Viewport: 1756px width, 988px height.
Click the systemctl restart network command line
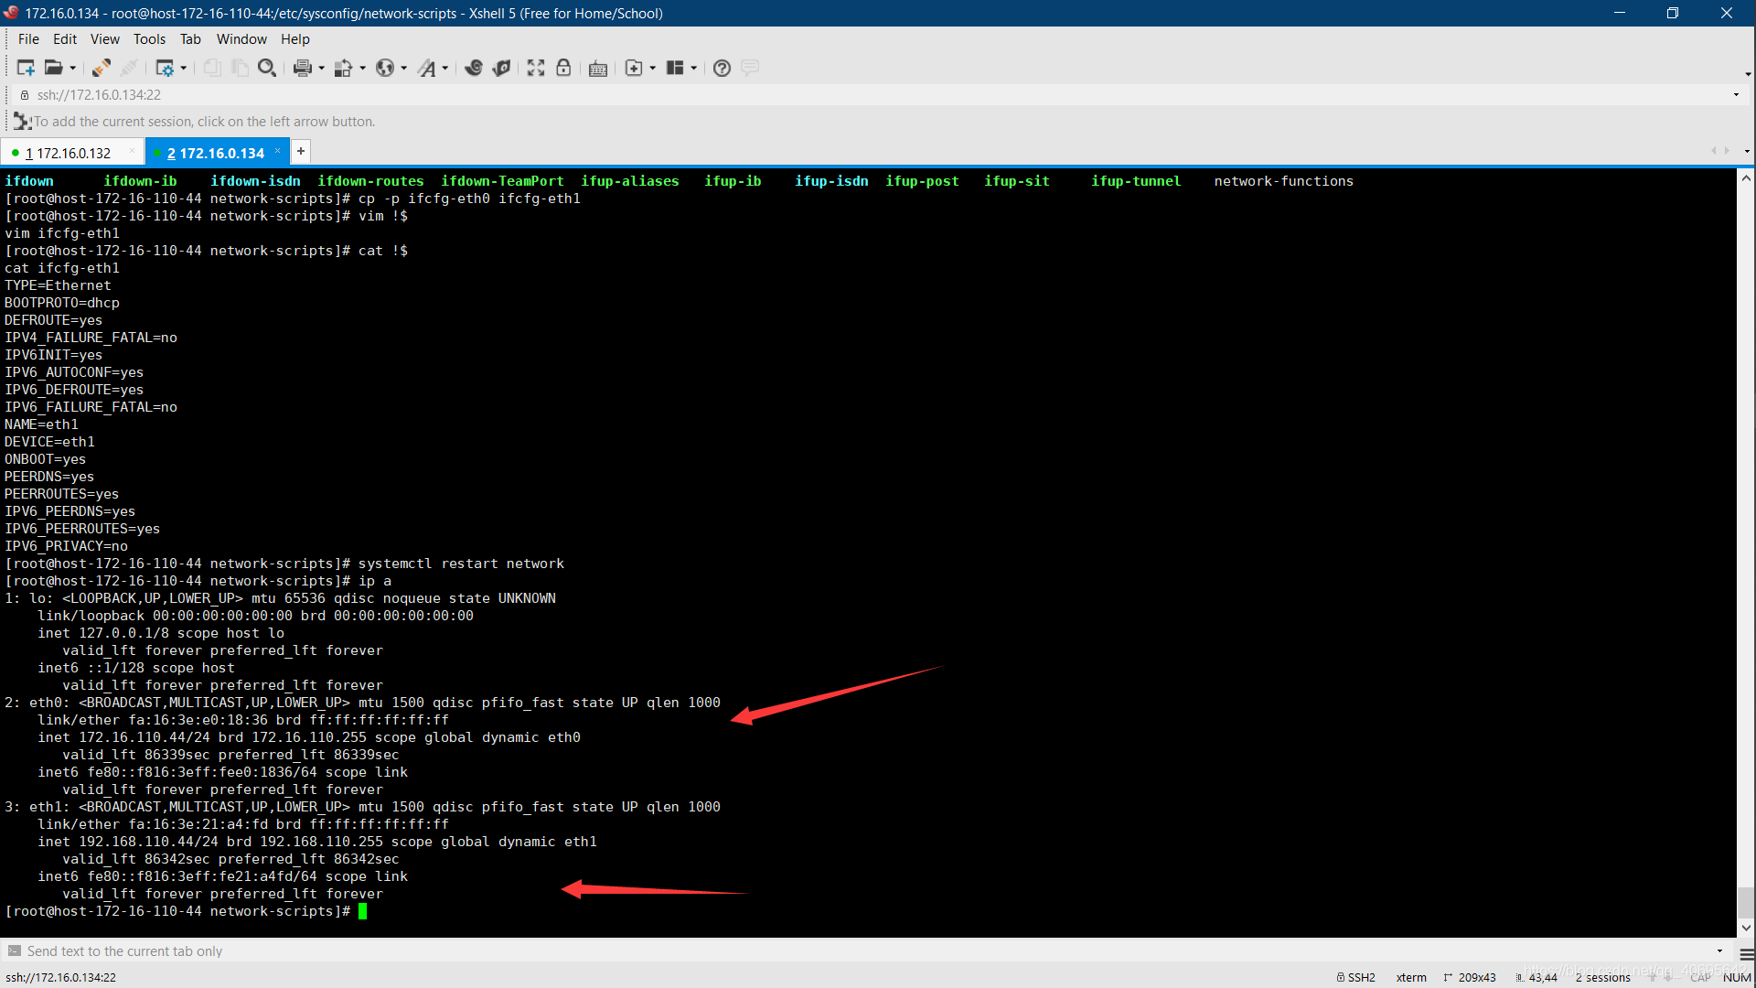[284, 564]
